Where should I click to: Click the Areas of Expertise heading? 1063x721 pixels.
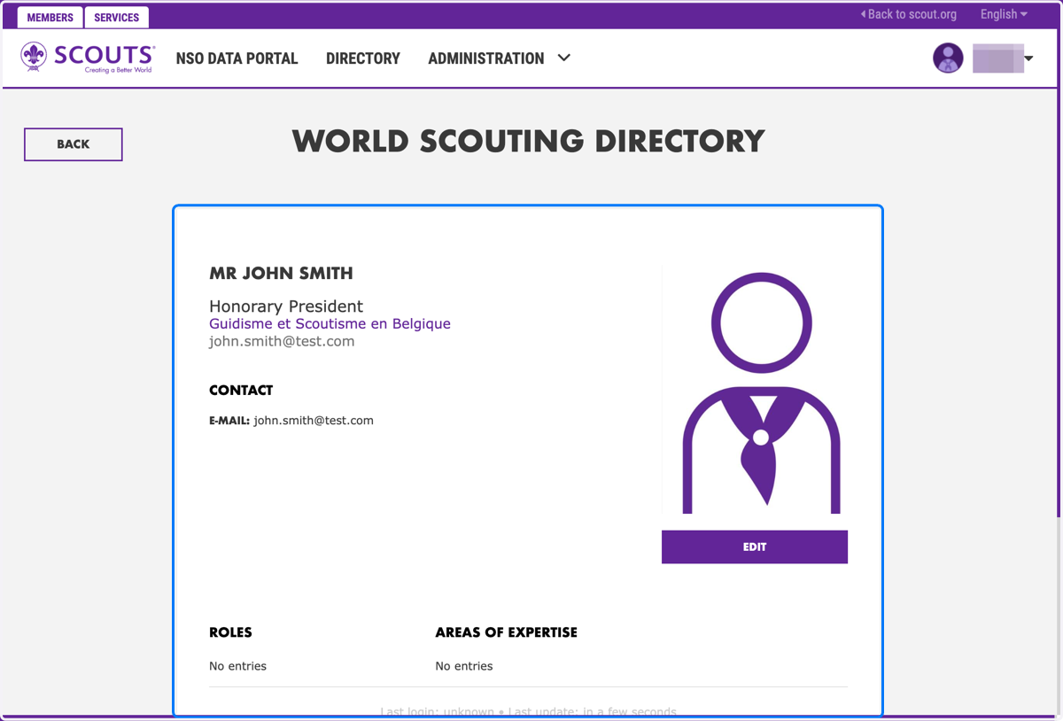point(506,632)
